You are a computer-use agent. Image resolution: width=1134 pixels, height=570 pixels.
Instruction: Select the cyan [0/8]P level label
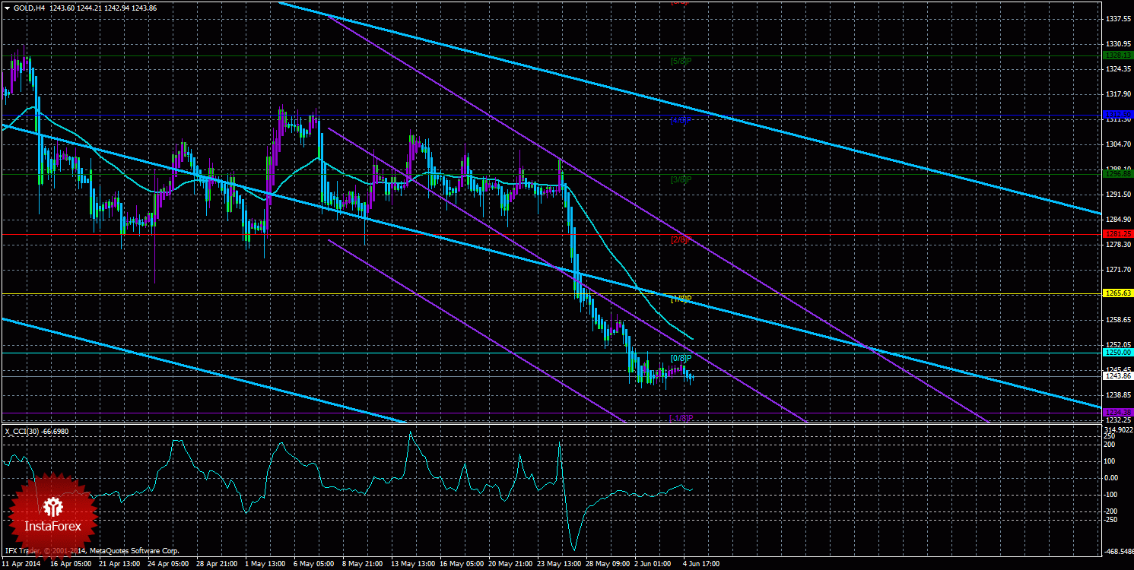coord(681,358)
